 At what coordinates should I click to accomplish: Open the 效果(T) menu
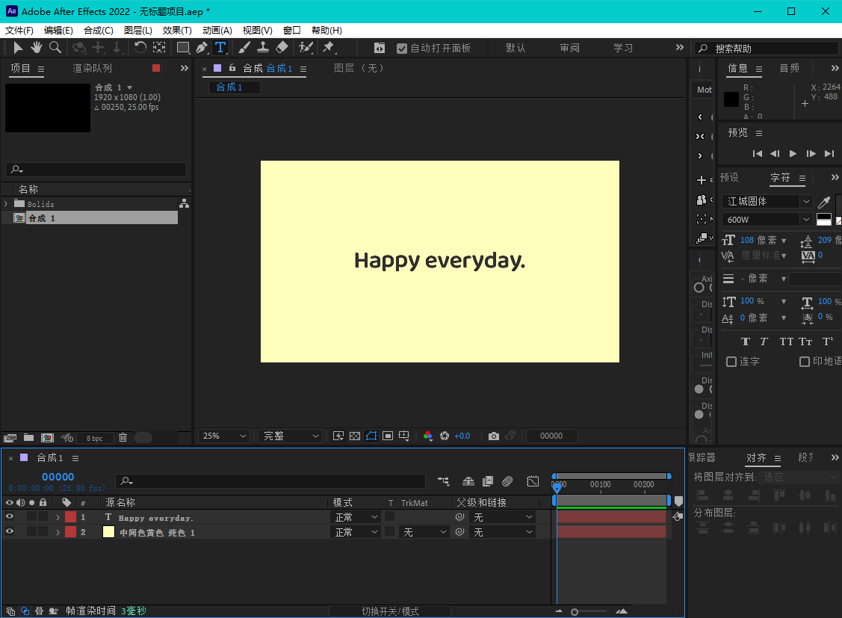coord(177,31)
